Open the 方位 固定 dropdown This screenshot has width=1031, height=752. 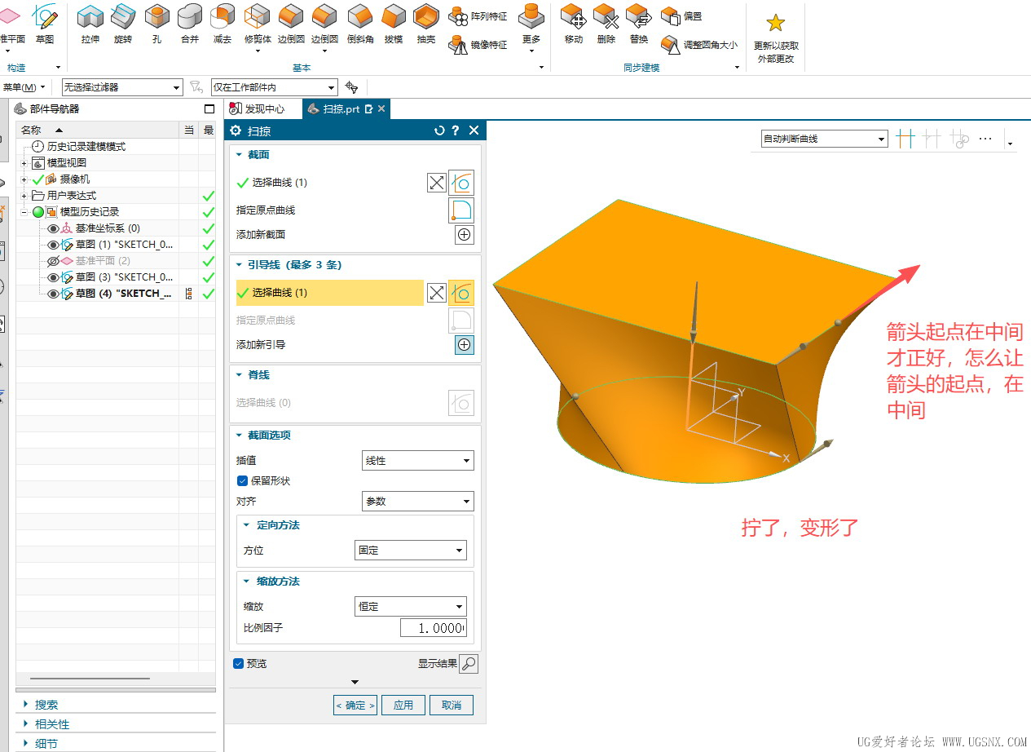pos(411,551)
